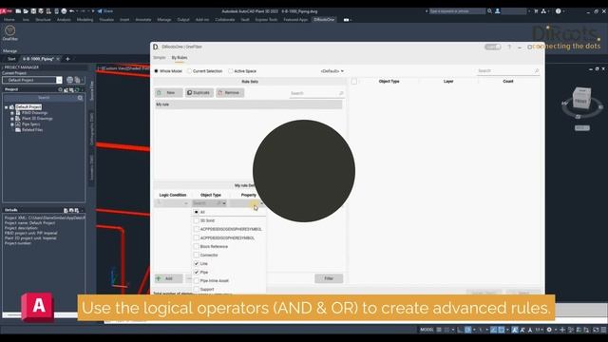Open the AutoCAD application menu logo

[x=6, y=11]
